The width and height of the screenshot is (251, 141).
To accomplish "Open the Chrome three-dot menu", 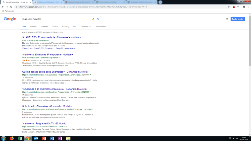I will click(x=248, y=7).
